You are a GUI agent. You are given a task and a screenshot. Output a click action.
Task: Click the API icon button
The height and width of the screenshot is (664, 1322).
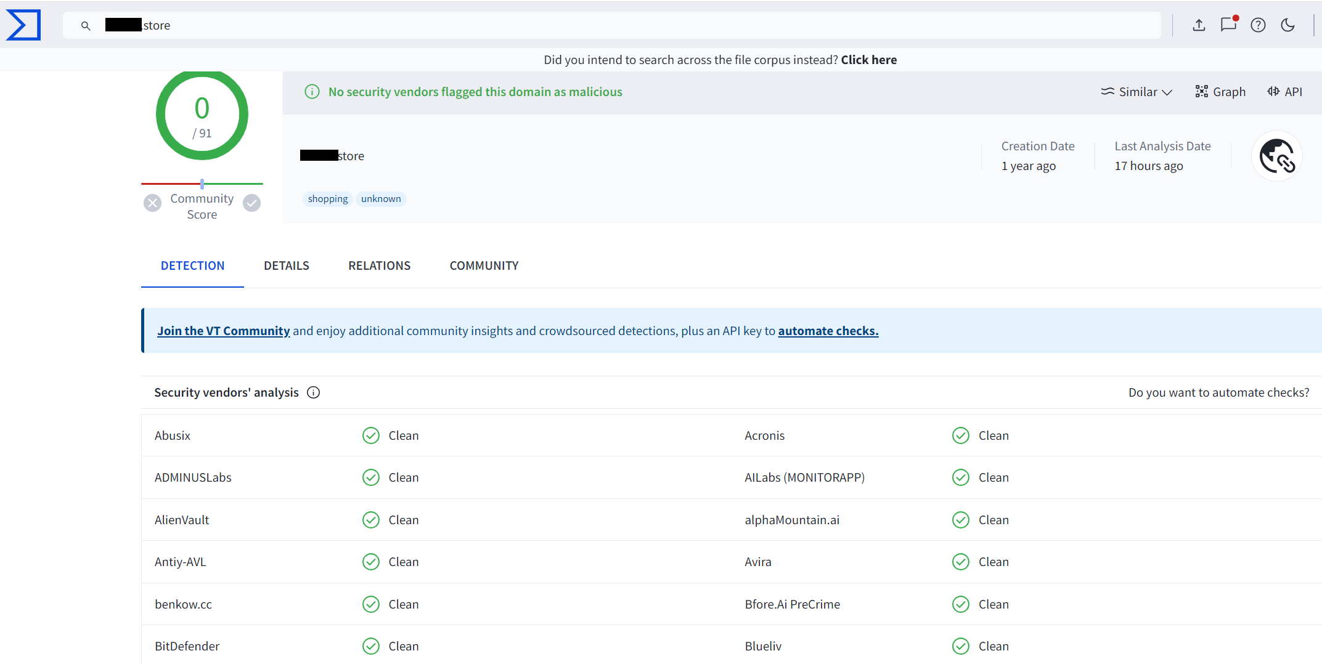(1284, 92)
